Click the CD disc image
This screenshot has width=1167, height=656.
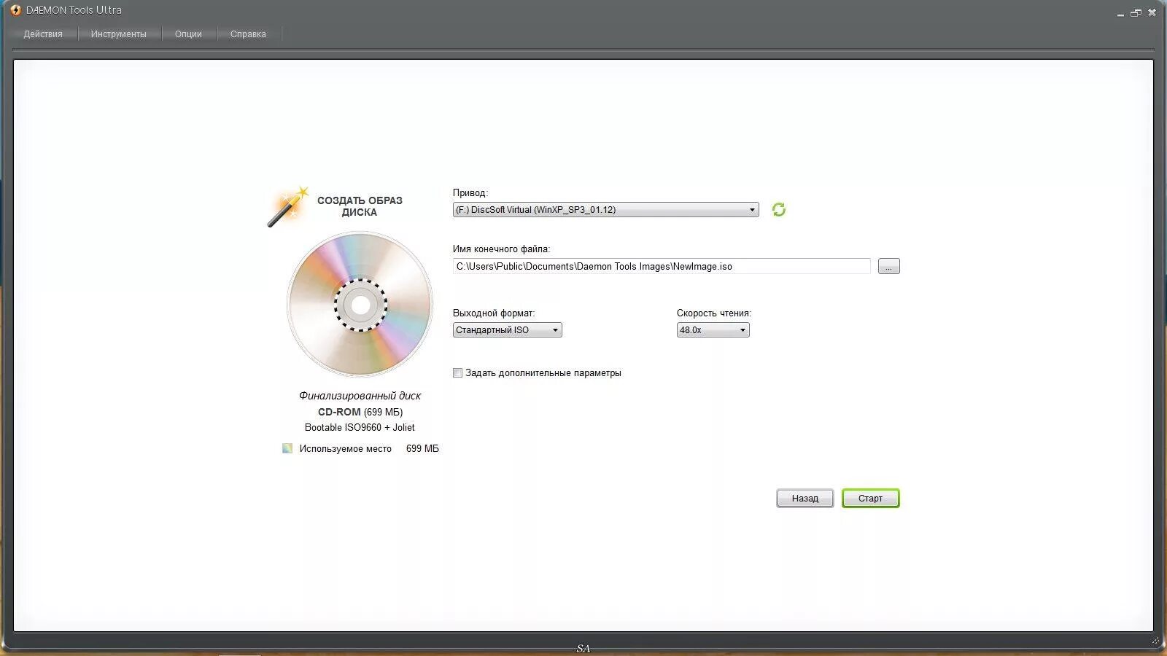coord(360,304)
